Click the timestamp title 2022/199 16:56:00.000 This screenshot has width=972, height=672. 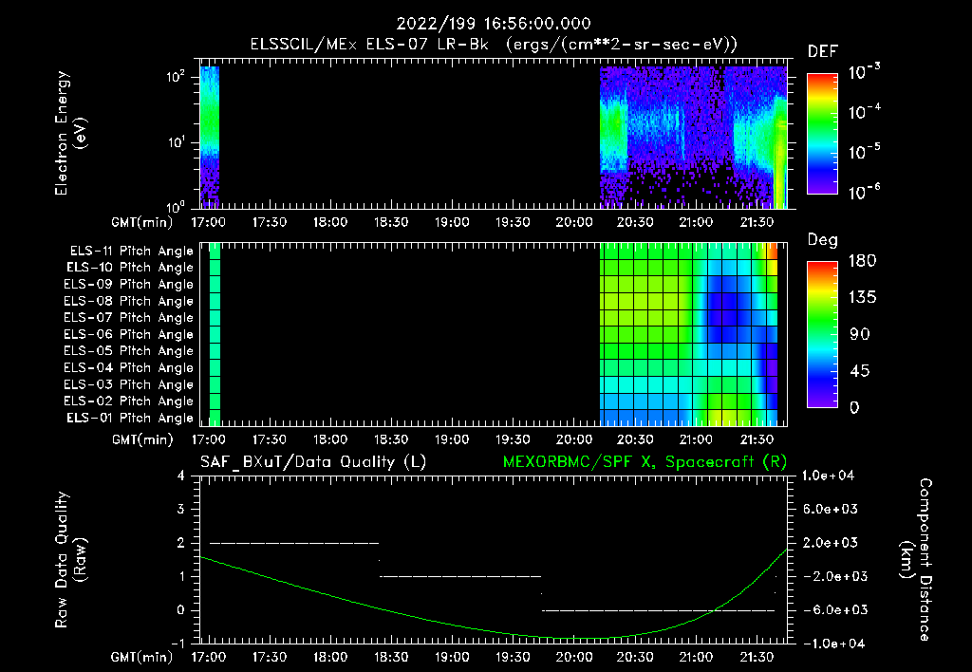[x=494, y=24]
